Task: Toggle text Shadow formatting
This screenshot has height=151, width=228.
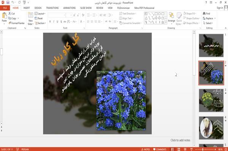Action: click(61, 22)
